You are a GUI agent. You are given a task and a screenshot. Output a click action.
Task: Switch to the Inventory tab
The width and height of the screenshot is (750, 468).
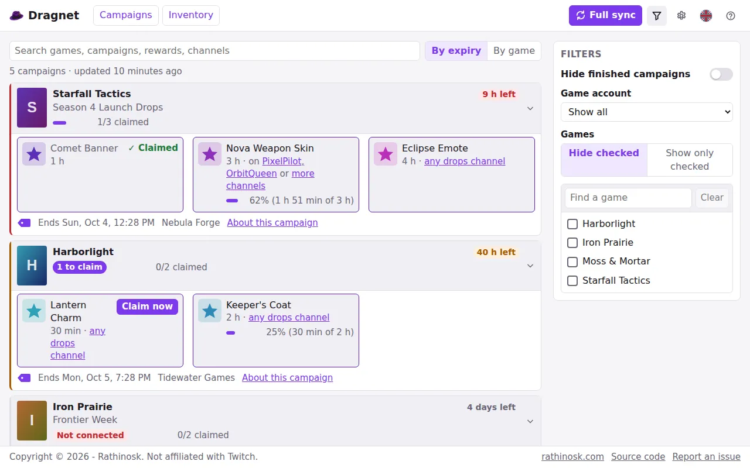pyautogui.click(x=191, y=15)
